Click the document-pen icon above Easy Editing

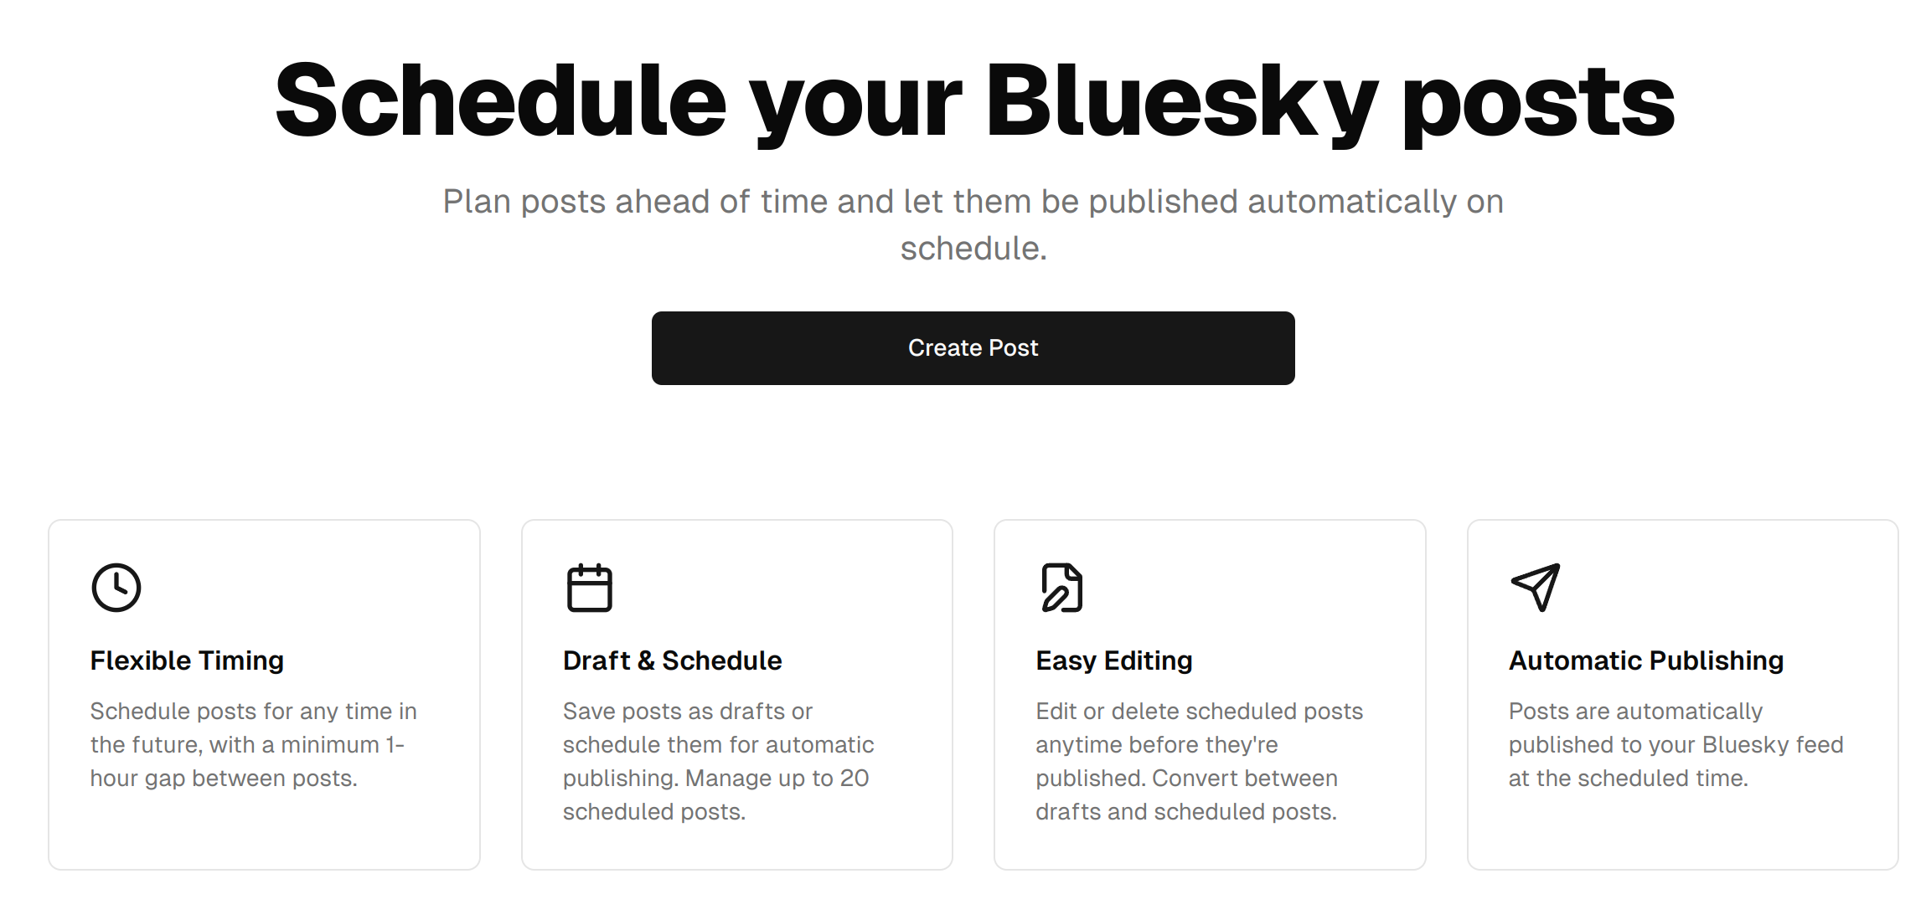(1061, 587)
